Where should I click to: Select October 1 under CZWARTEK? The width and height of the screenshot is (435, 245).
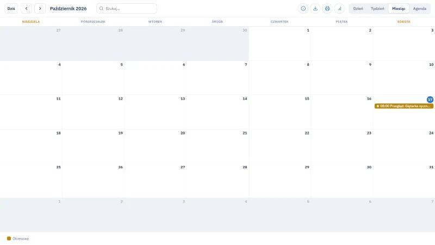[x=279, y=44]
